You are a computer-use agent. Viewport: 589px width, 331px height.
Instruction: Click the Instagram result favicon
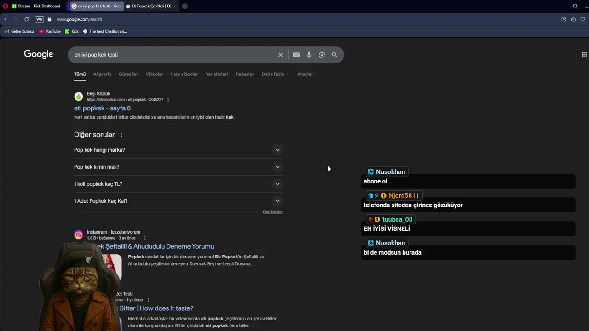click(79, 235)
